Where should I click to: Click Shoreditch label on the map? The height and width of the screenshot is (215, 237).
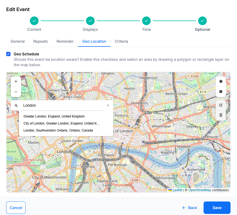139,103
